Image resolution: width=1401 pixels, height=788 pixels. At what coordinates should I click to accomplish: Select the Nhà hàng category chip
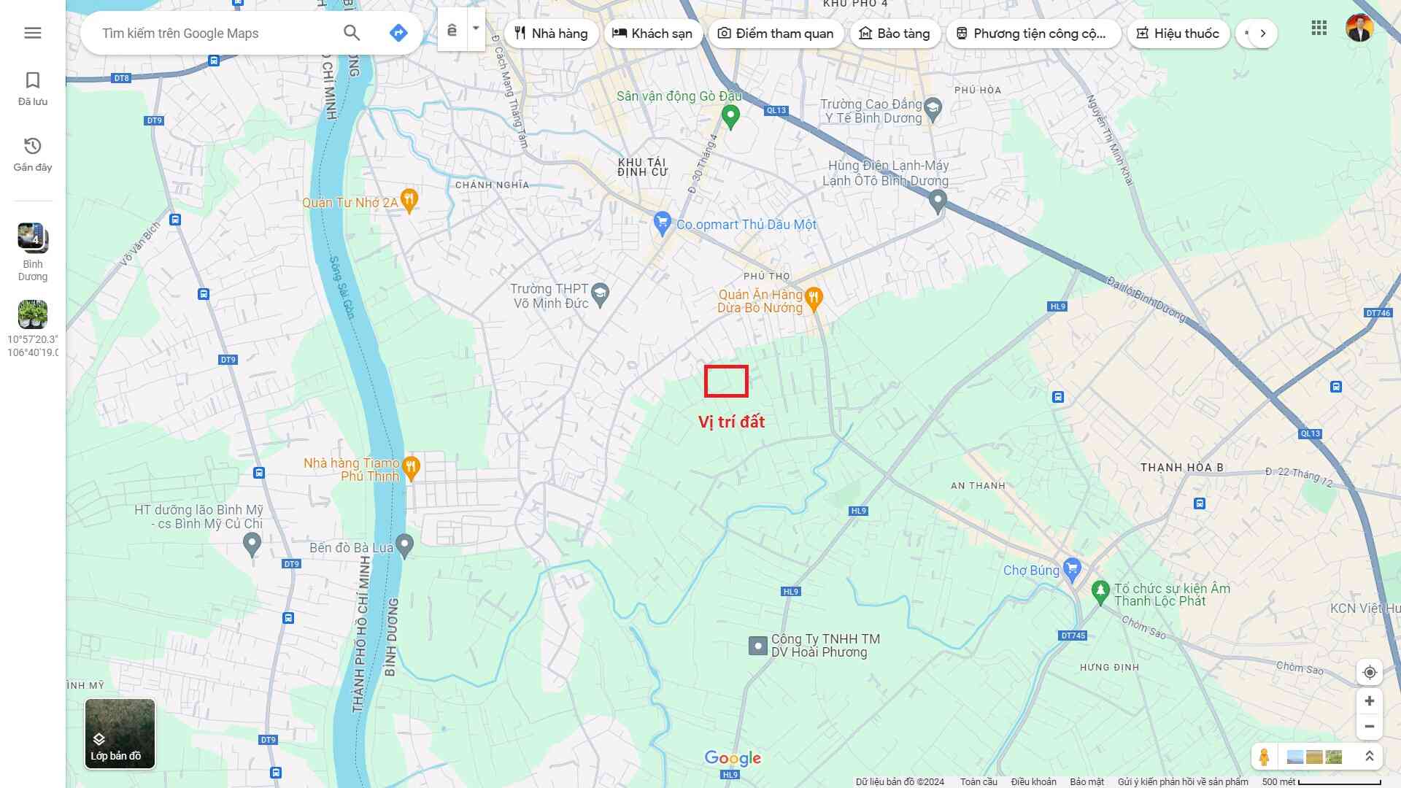(x=551, y=34)
